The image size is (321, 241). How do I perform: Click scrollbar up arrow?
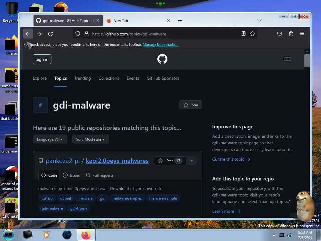coord(307,51)
